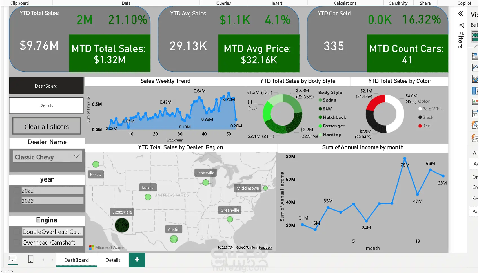Select the Greenville bubble on the map
479x273 pixels.
pyautogui.click(x=230, y=219)
